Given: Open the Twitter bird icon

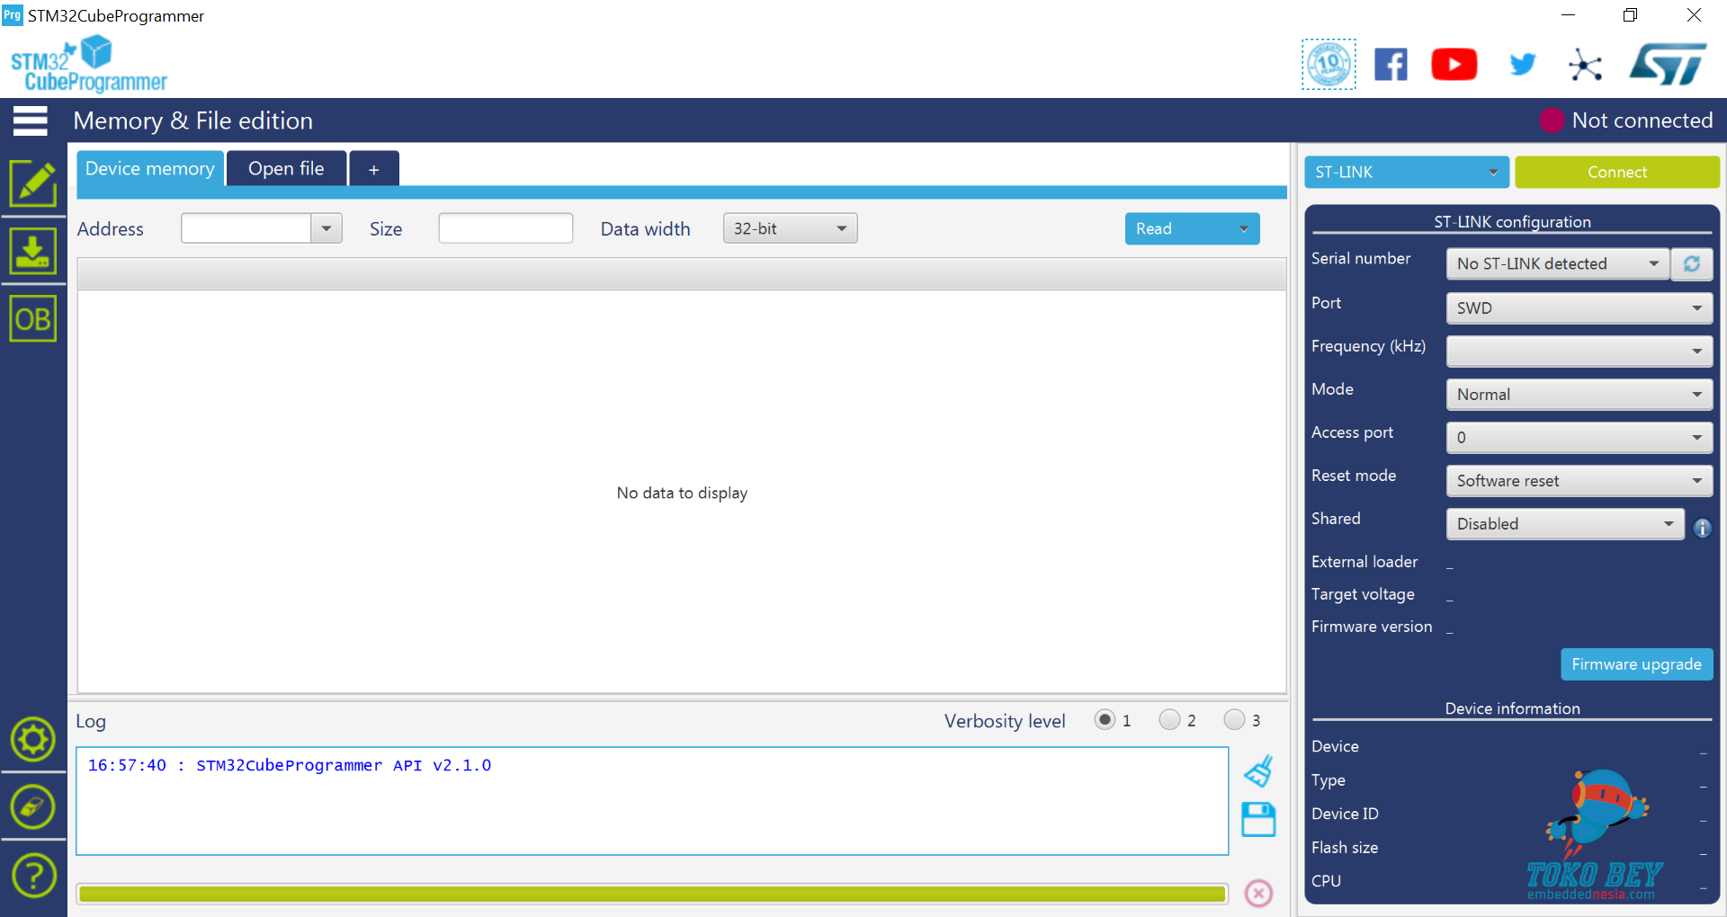Looking at the screenshot, I should tap(1522, 65).
